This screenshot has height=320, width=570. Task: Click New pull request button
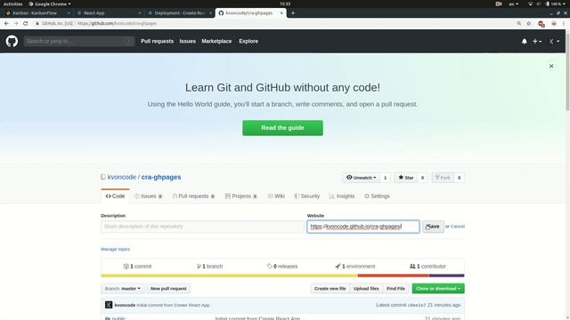click(x=168, y=288)
